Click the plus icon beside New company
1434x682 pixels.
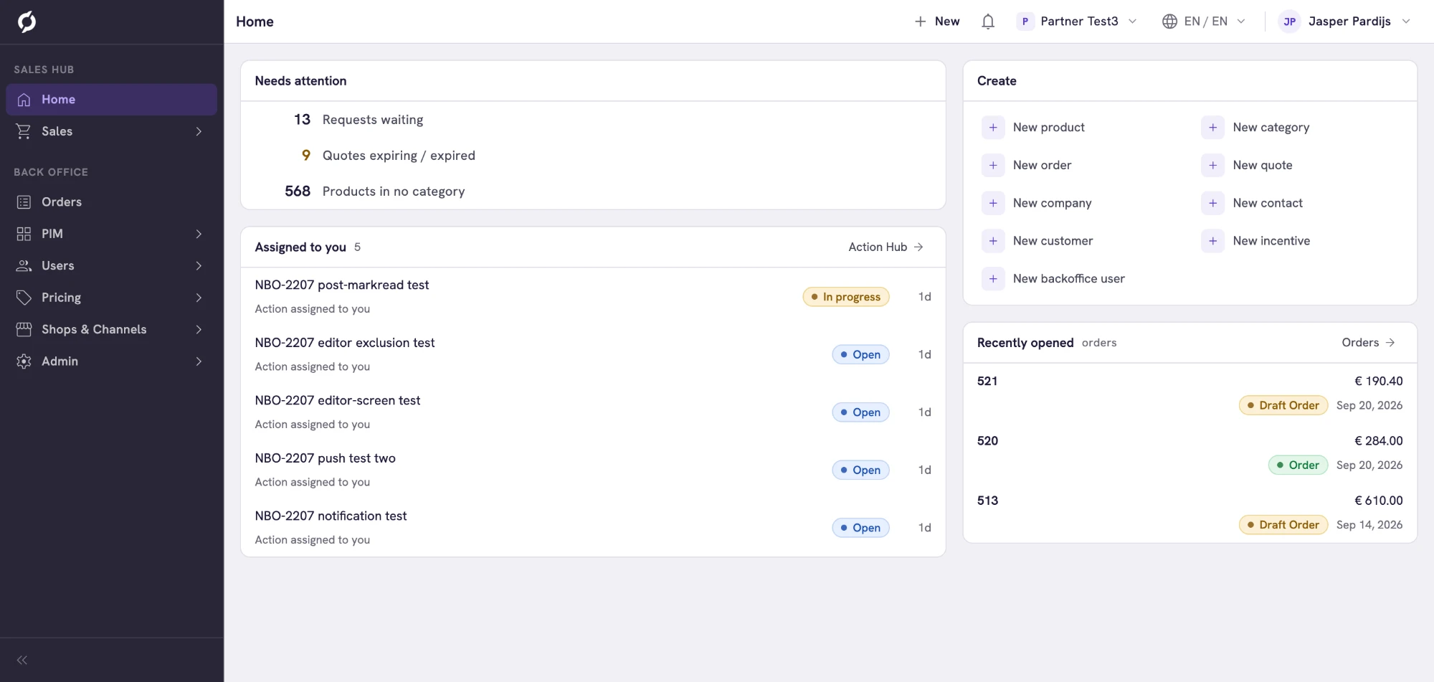tap(993, 204)
